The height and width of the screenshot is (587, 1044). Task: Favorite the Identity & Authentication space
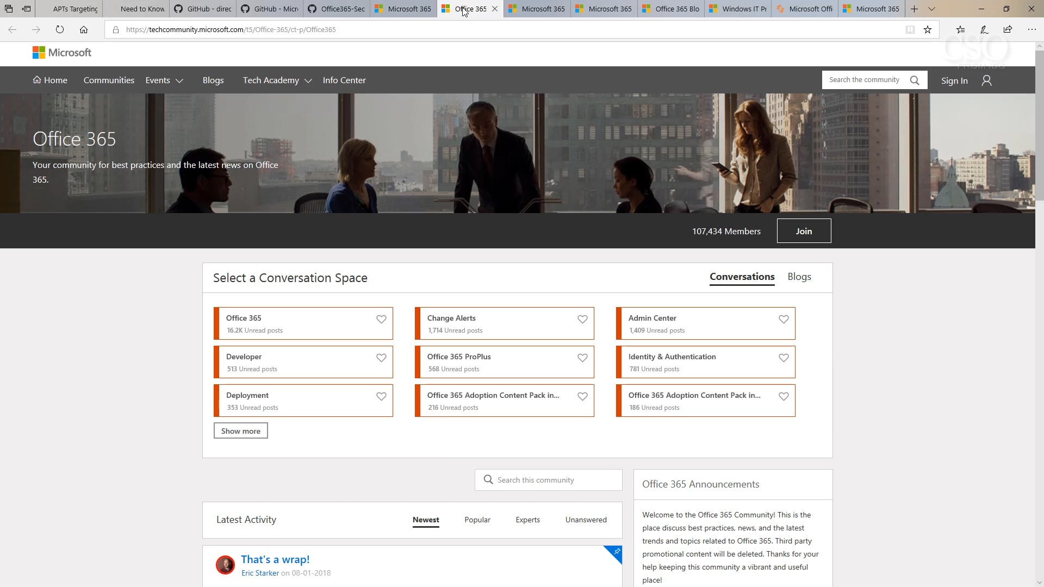pos(784,358)
